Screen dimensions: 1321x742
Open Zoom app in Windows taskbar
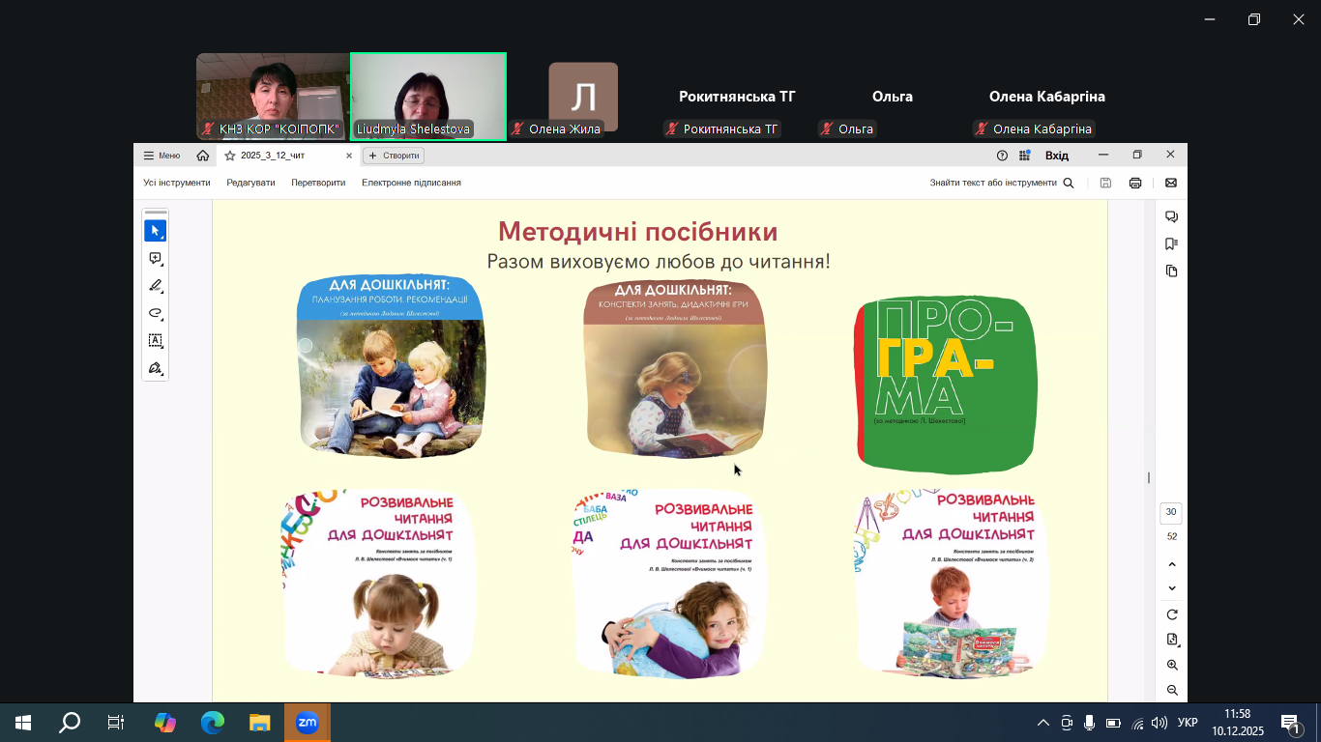tap(308, 723)
